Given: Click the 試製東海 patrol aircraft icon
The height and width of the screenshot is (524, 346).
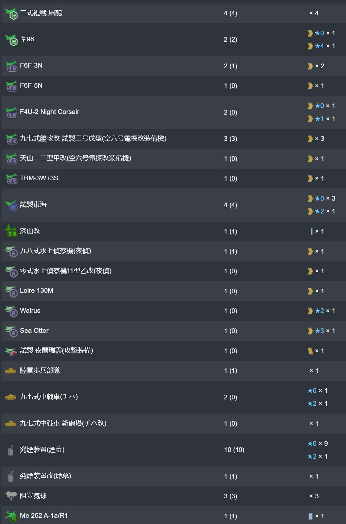Looking at the screenshot, I should 12,205.
